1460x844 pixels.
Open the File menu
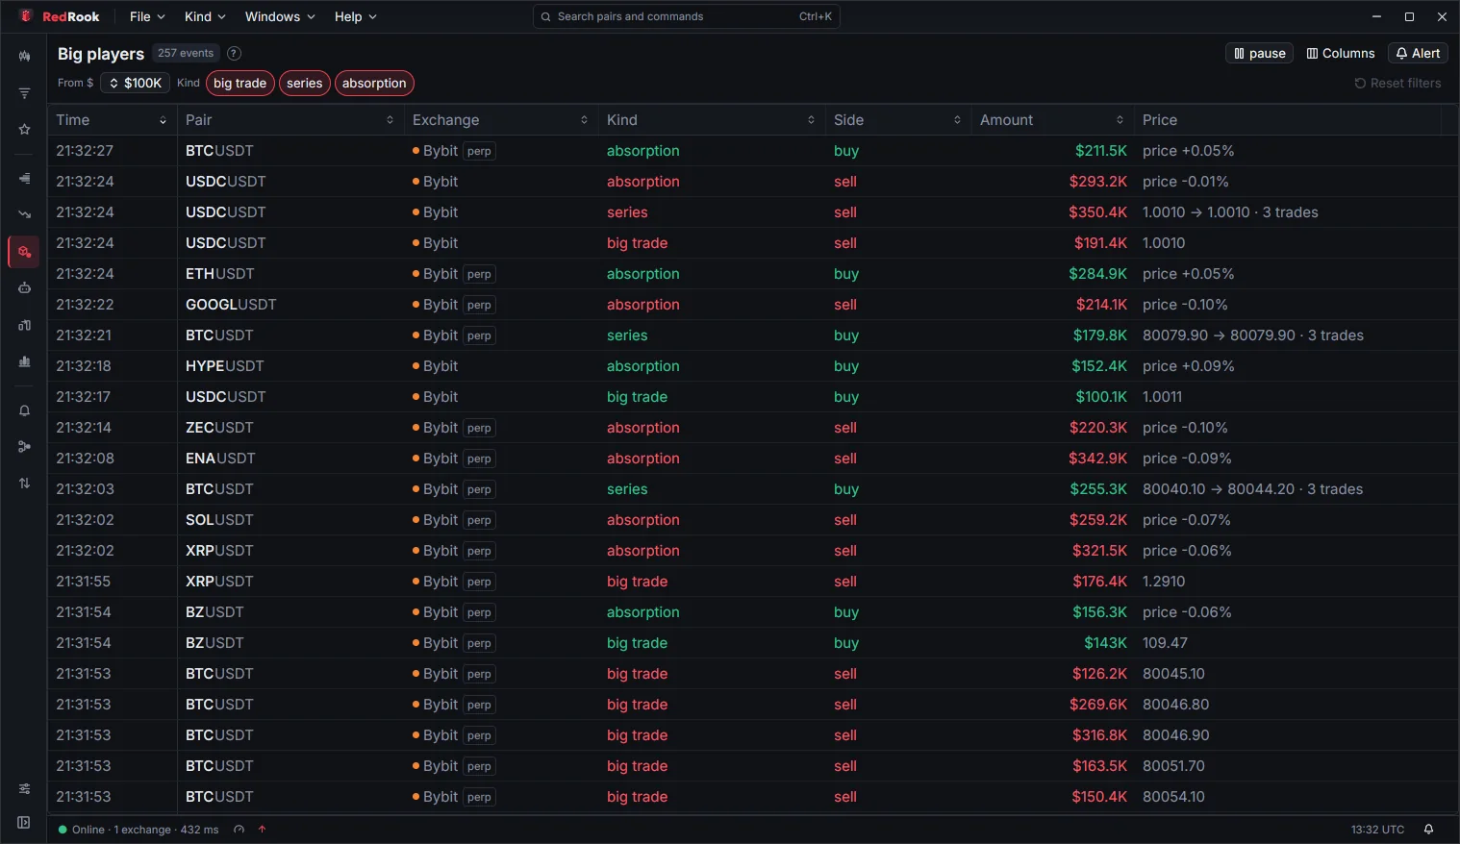coord(147,17)
